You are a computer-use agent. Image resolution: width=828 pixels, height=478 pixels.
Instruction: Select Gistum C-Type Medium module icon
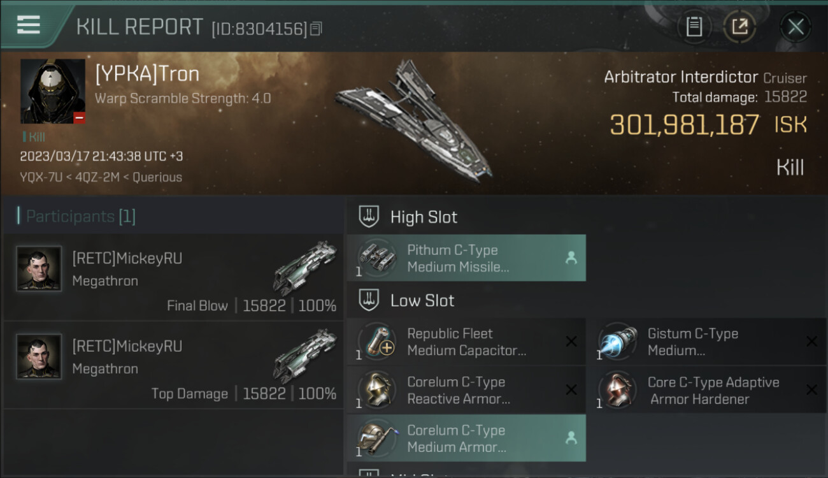617,342
